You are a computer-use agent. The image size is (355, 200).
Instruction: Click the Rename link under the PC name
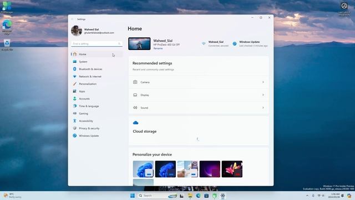click(158, 48)
